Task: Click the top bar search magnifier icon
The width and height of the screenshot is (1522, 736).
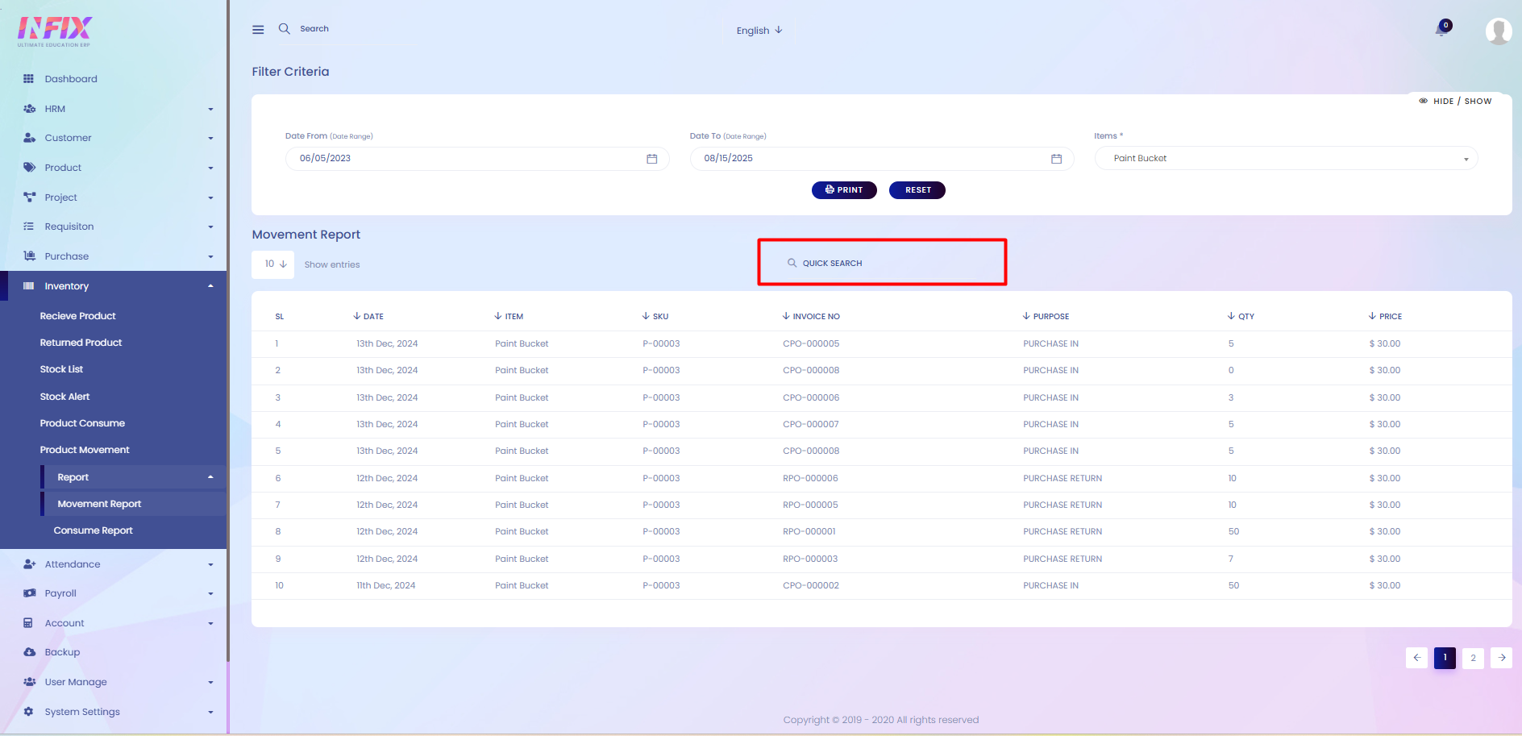Action: coord(285,29)
